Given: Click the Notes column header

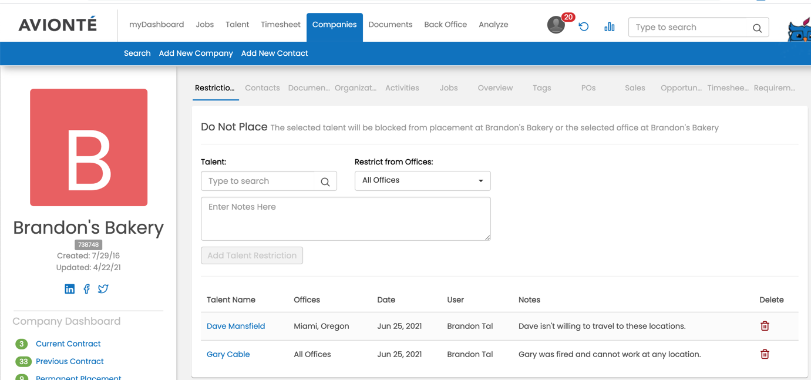Looking at the screenshot, I should click(529, 300).
